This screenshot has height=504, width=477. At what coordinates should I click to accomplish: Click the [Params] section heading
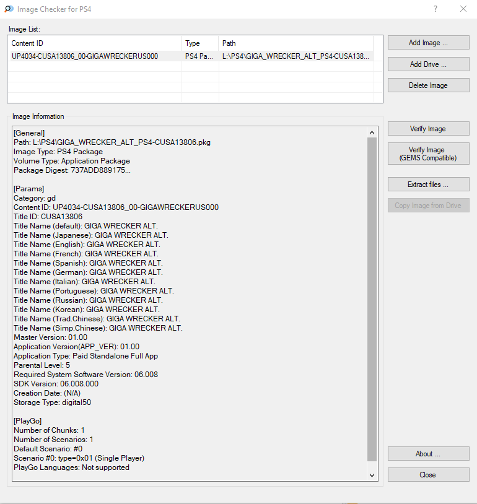pyautogui.click(x=28, y=189)
